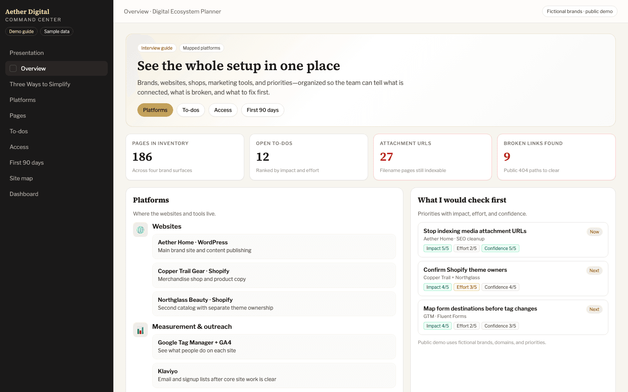Click Next badge on Confirm Shopify card

pos(594,270)
